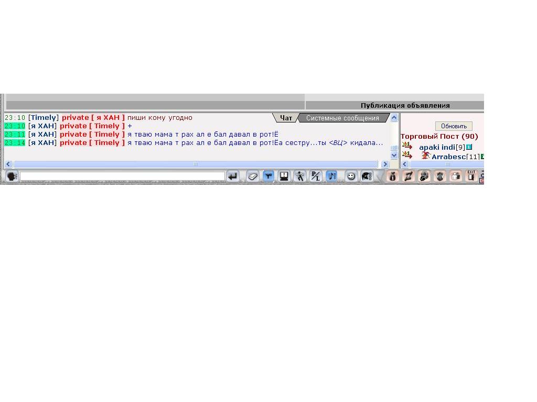Screen dimensions: 537x402
Task: Click the 23:14 highlighted timestamp
Action: click(x=15, y=143)
